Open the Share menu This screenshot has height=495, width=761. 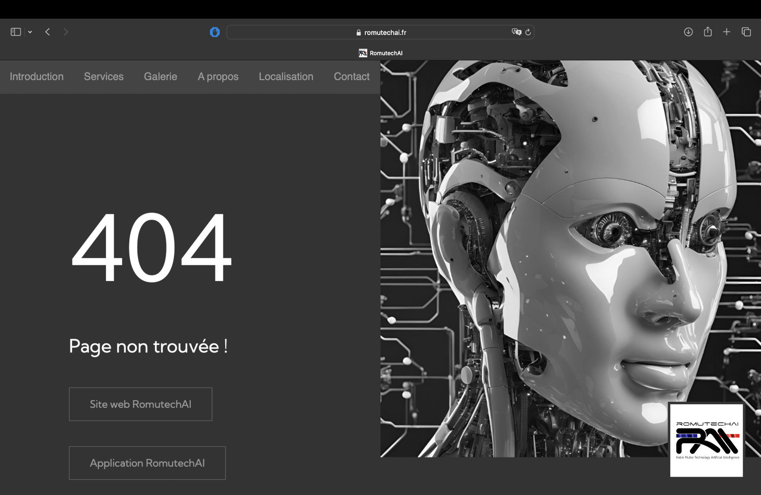click(x=708, y=32)
